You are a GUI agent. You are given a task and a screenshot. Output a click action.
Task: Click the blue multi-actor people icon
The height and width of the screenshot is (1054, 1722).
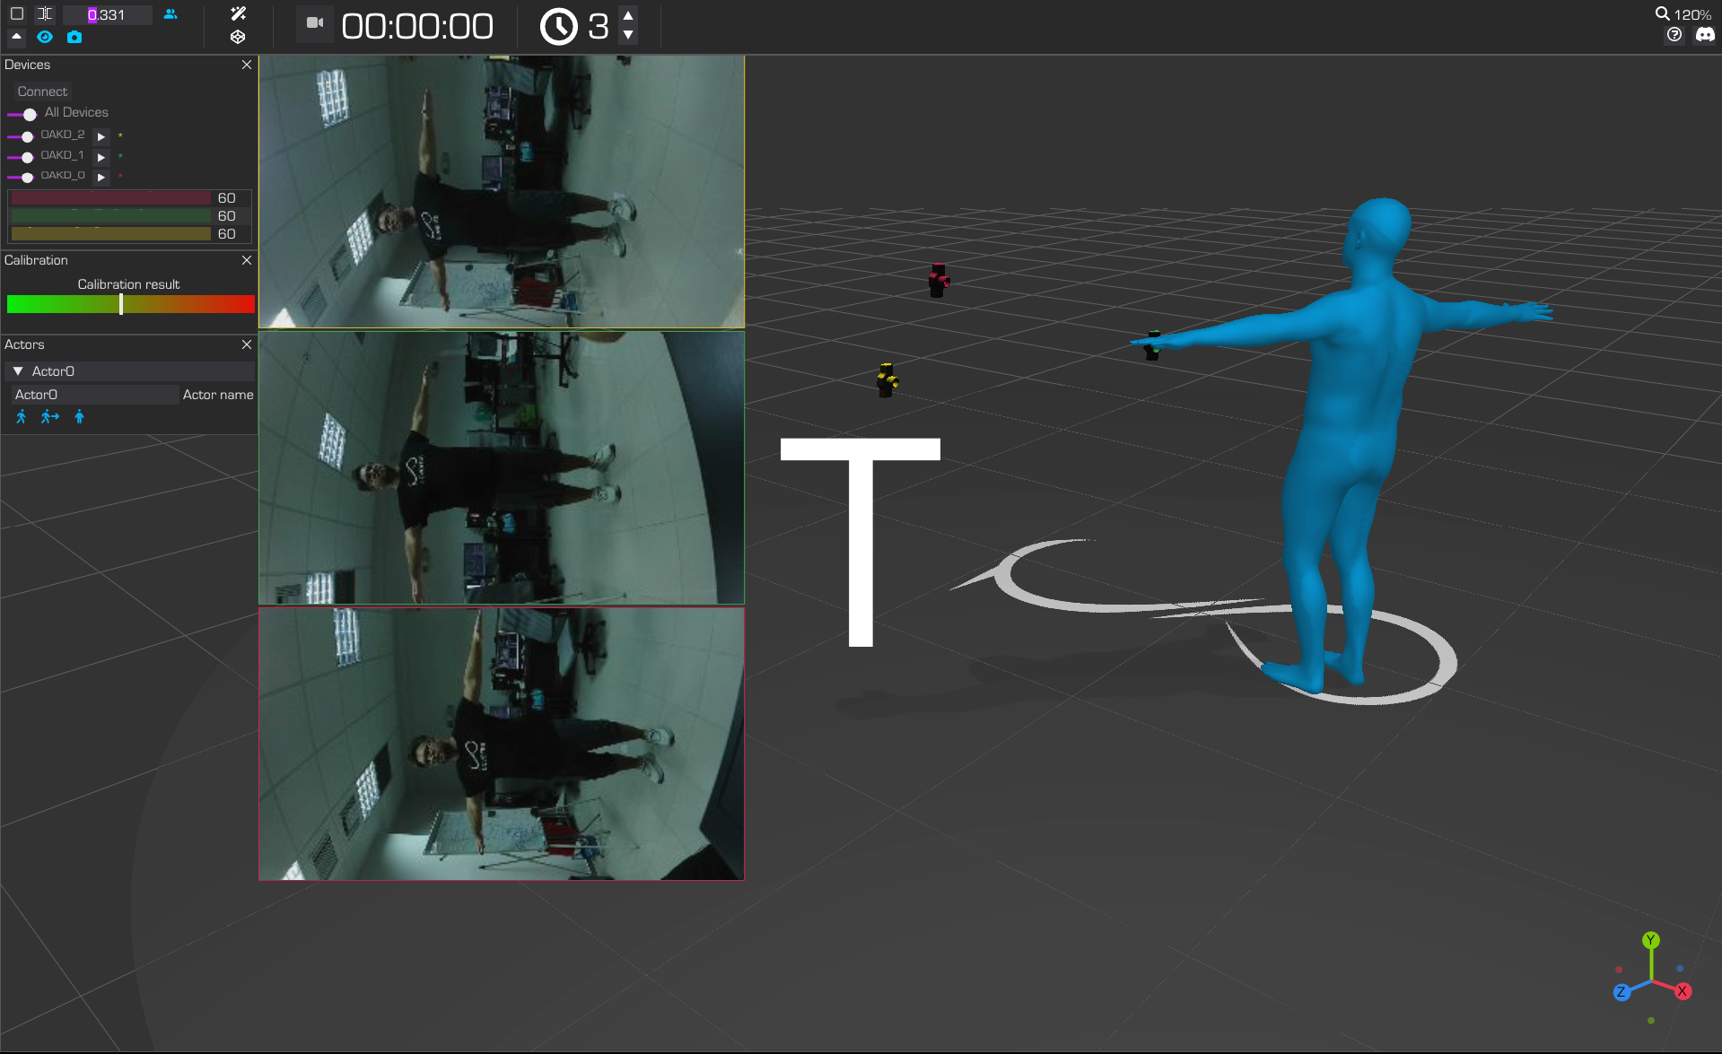170,13
